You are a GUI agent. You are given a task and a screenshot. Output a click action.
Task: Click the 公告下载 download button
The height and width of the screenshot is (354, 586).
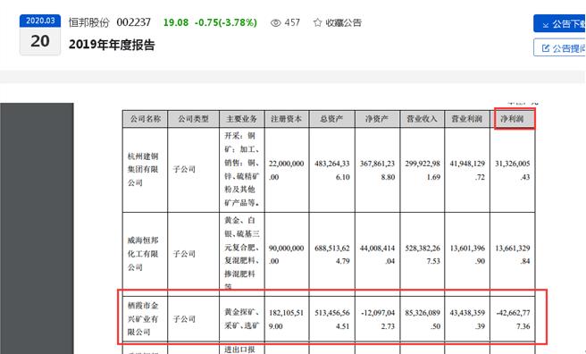point(560,24)
